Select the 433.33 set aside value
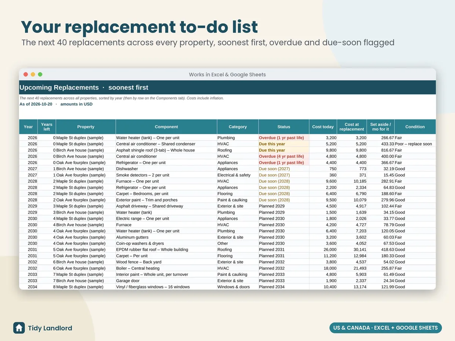The image size is (455, 341). point(381,144)
